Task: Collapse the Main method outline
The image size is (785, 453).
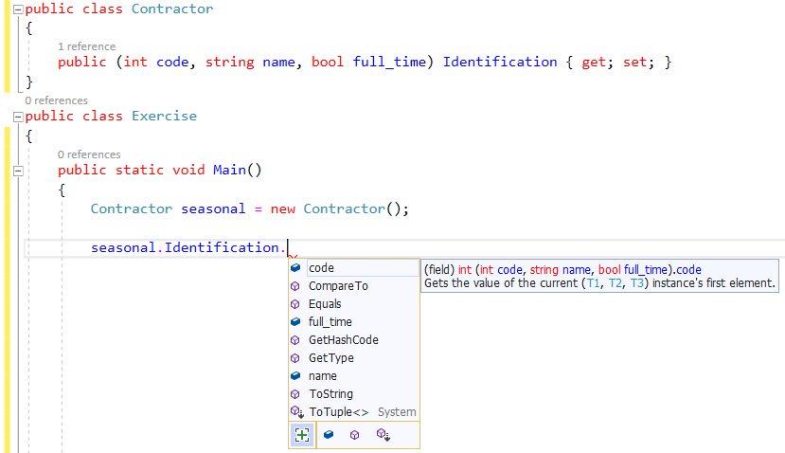Action: click(x=18, y=171)
